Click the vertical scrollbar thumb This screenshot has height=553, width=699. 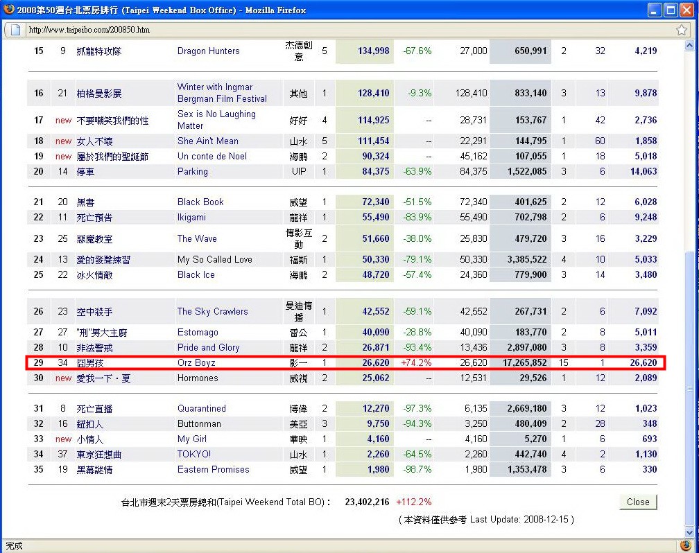[689, 387]
